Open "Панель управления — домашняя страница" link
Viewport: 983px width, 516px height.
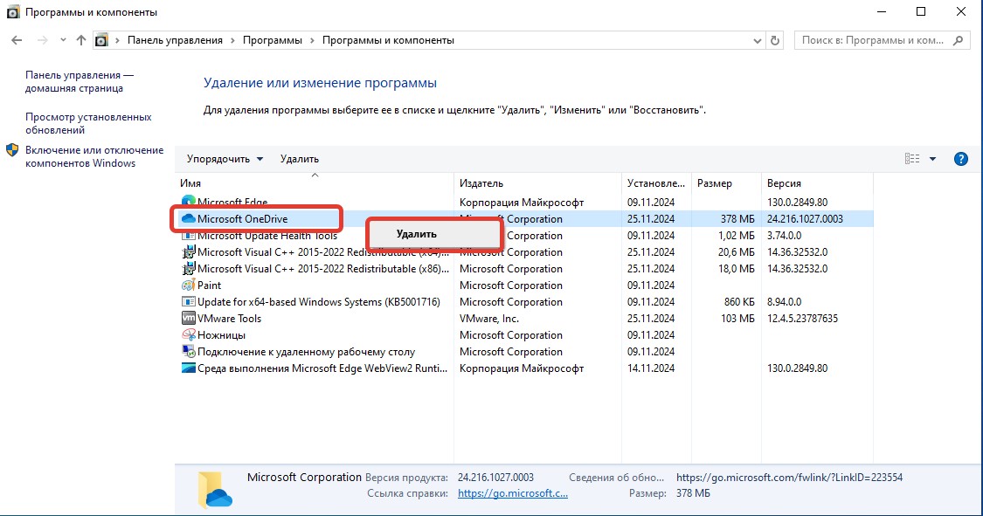80,81
